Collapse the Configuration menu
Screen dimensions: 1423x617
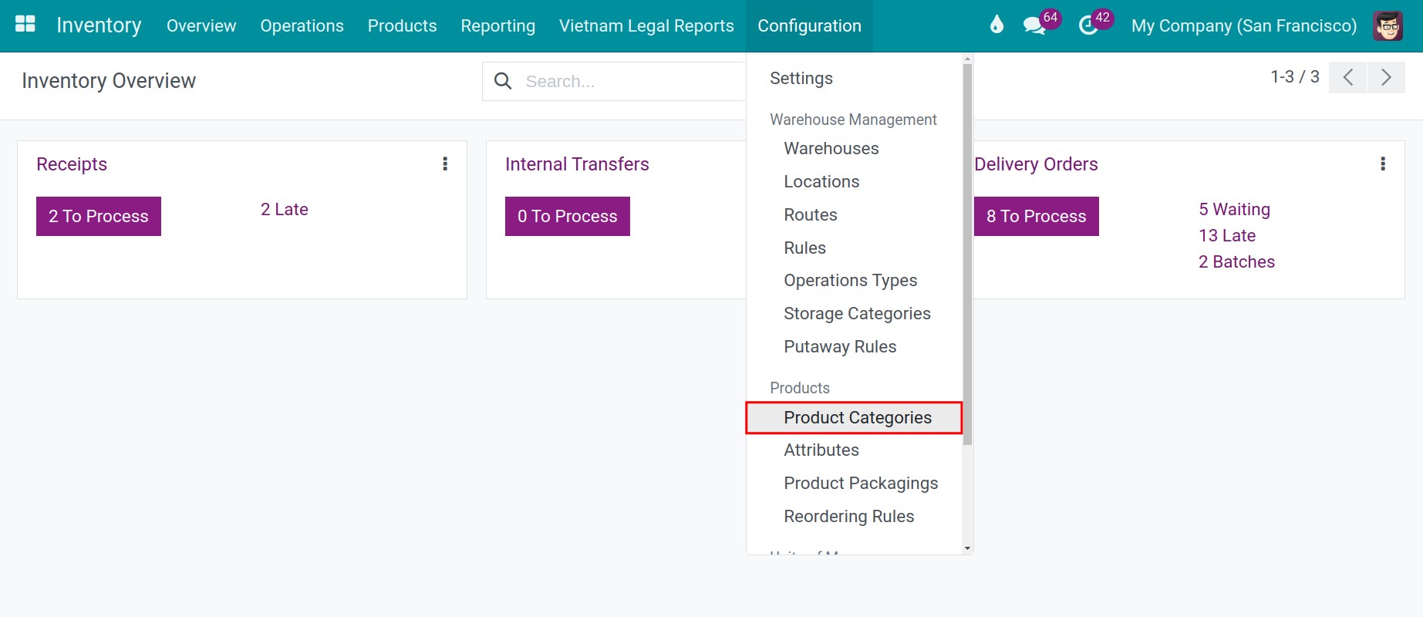pos(809,25)
